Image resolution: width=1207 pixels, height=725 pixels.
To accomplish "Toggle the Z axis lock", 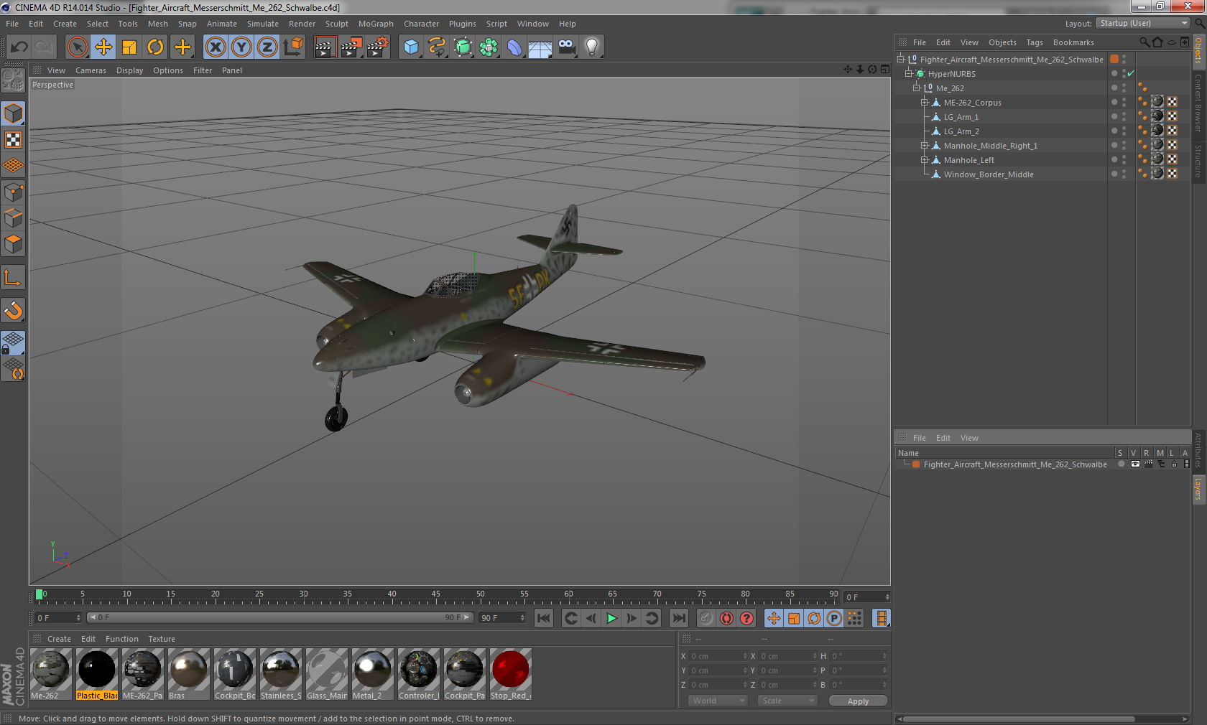I will tap(267, 47).
